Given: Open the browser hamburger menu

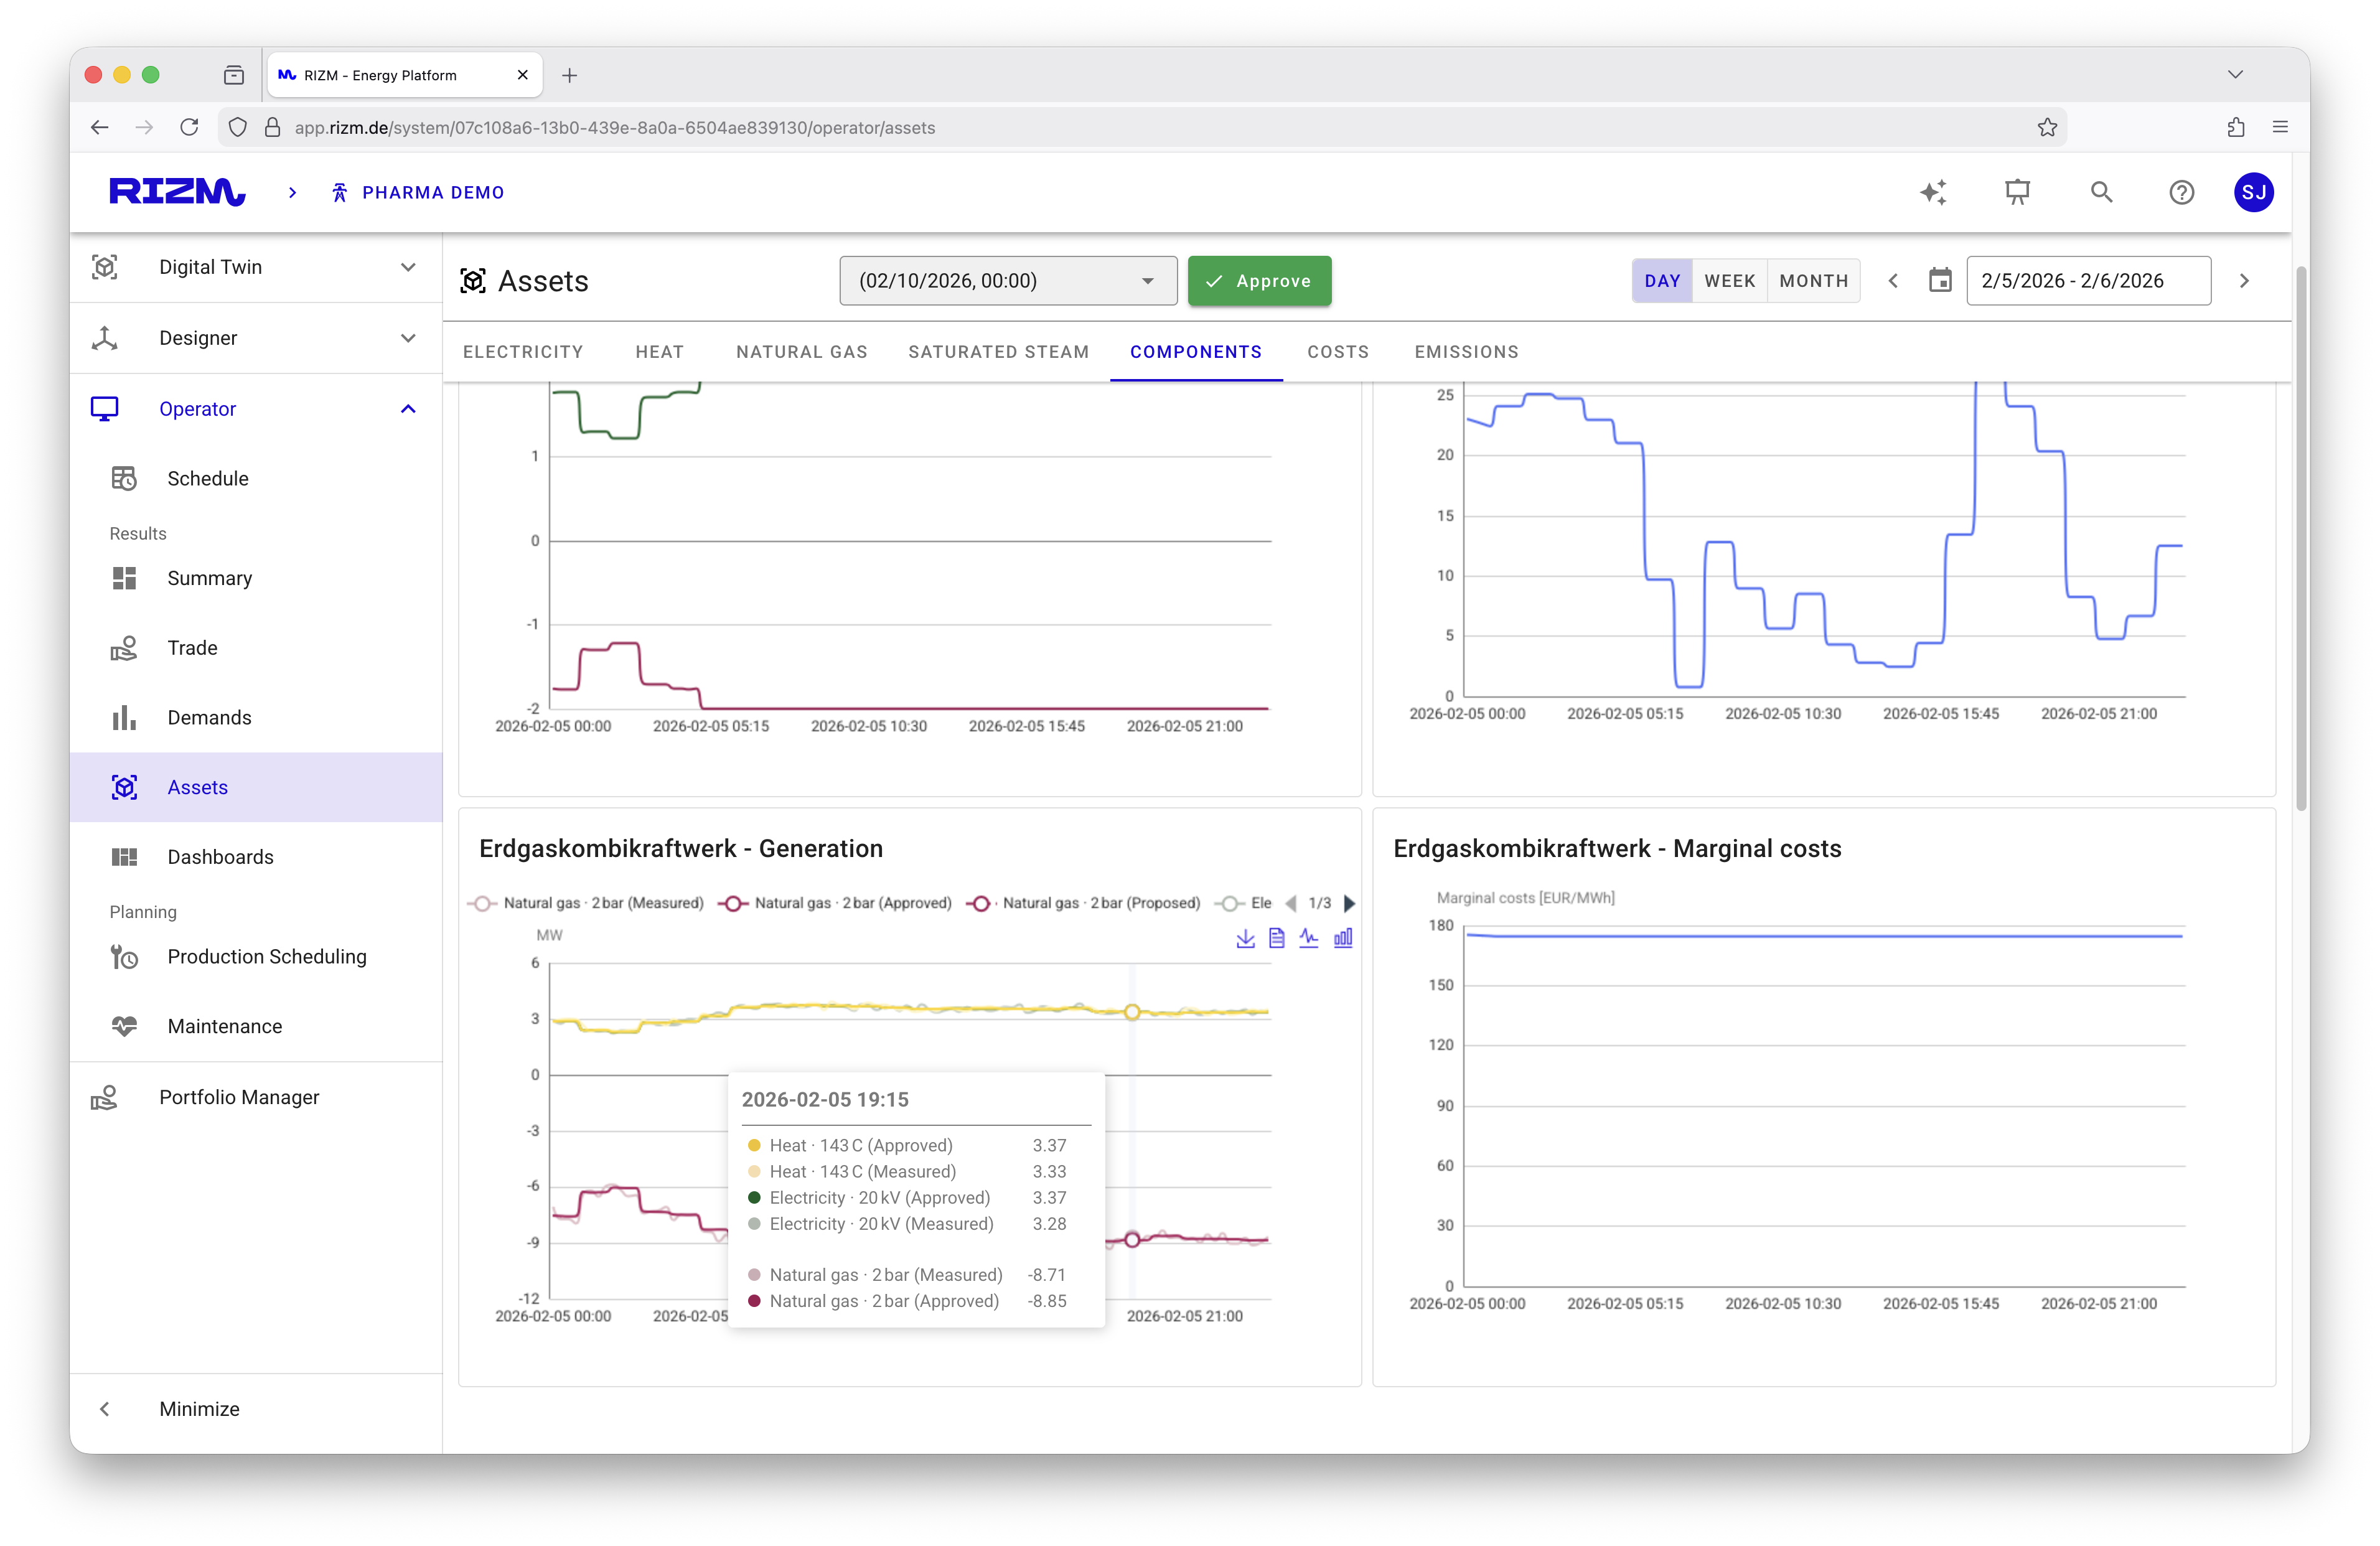Looking at the screenshot, I should click(2280, 127).
